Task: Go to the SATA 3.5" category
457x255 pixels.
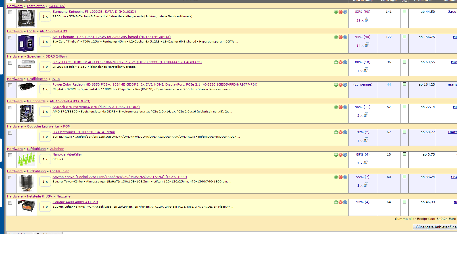Action: tap(57, 6)
